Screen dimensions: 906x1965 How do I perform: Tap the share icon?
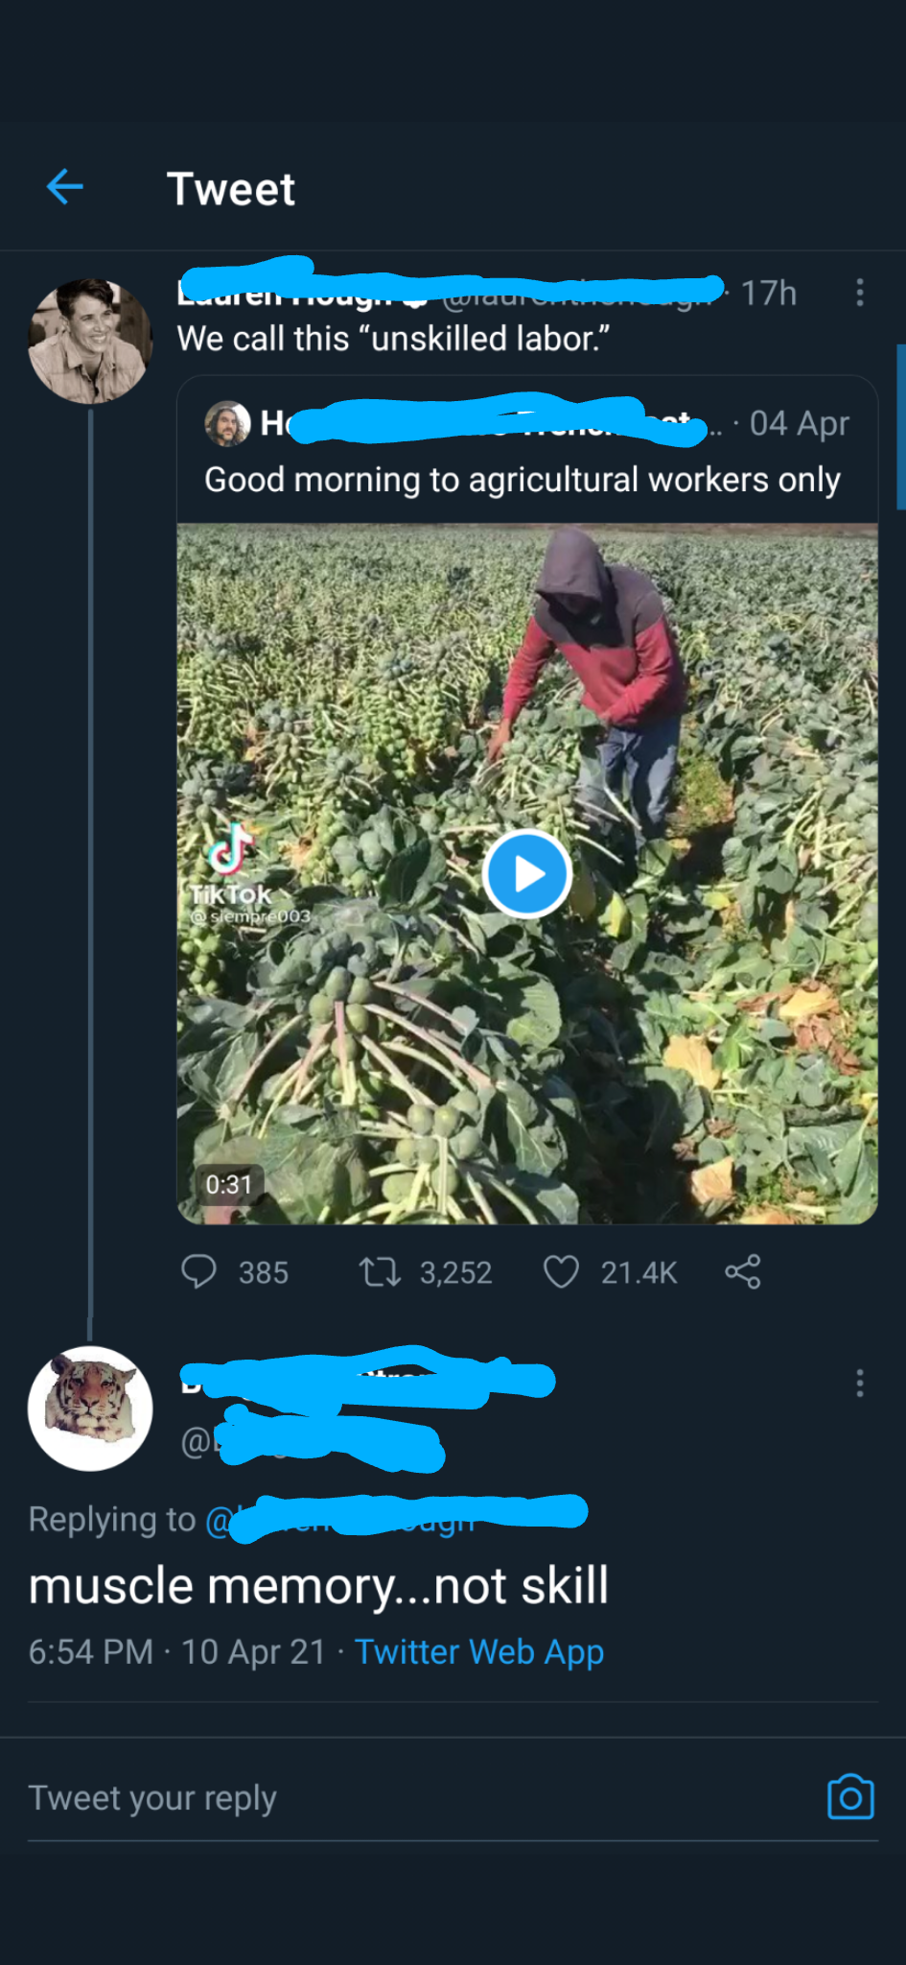click(x=743, y=1272)
